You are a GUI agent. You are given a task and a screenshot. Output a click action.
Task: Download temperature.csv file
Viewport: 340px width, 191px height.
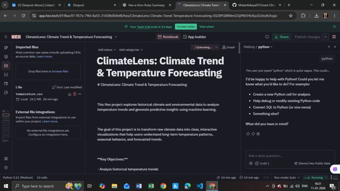point(70,94)
